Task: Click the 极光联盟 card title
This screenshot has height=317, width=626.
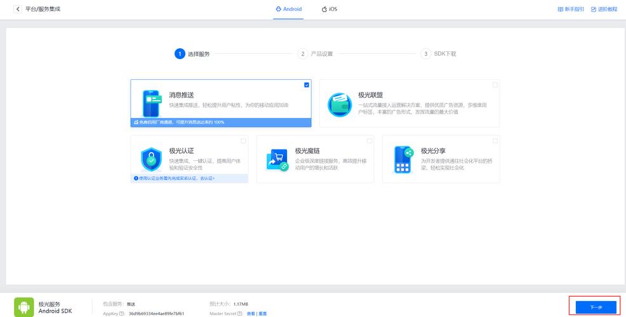Action: pos(371,95)
